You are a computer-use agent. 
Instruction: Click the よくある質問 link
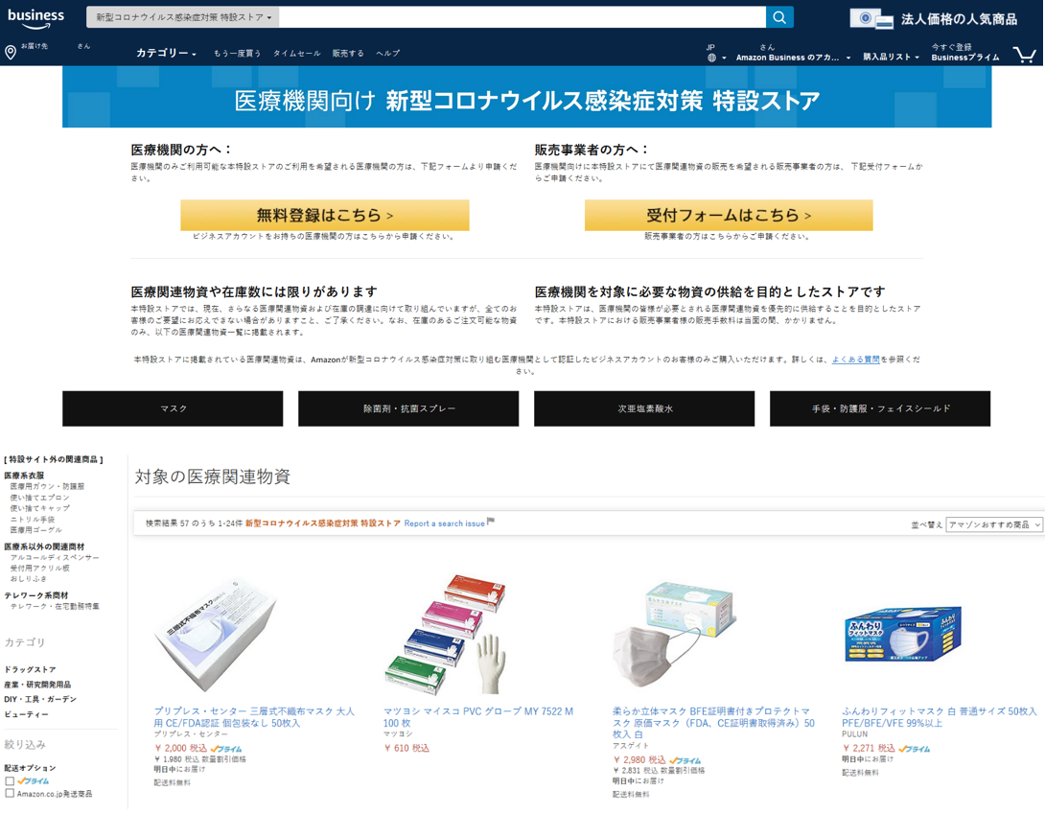click(x=855, y=360)
